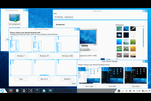The image size is (151, 101).
Task: Click the Appearance breadcrumb tab
Action: coord(69,17)
